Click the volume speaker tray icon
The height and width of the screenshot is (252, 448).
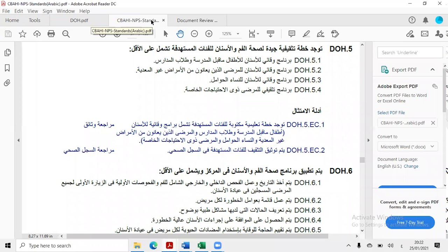click(391, 246)
